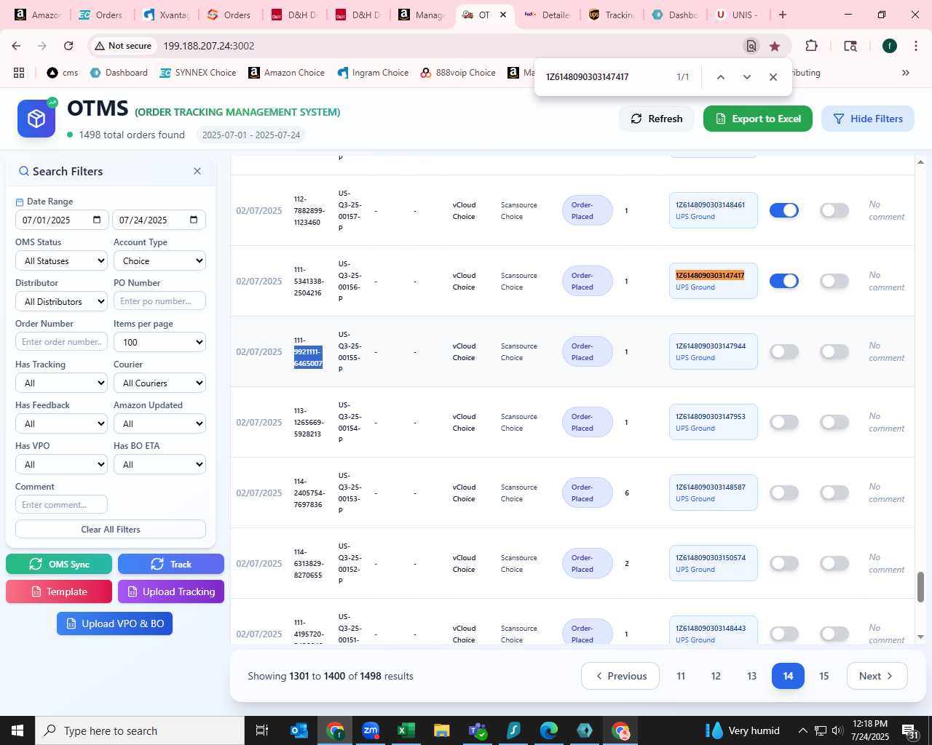Switch to the Dashboard browser tab

[x=675, y=15]
